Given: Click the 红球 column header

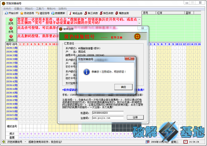Looking at the screenshot, I should (170, 13).
